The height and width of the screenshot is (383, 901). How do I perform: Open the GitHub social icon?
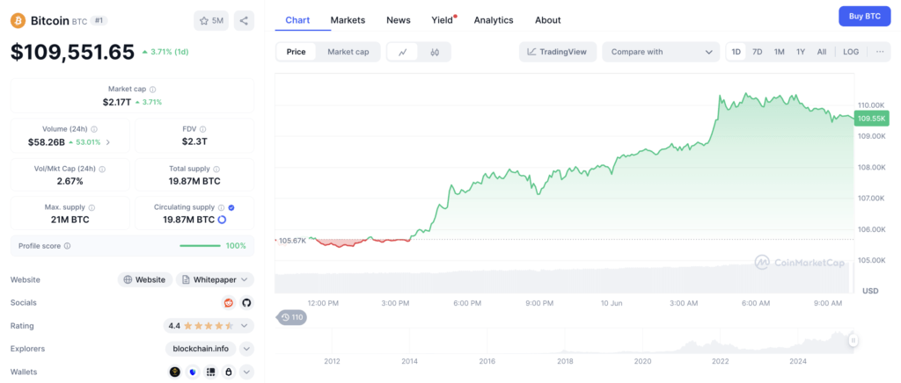[x=246, y=303]
